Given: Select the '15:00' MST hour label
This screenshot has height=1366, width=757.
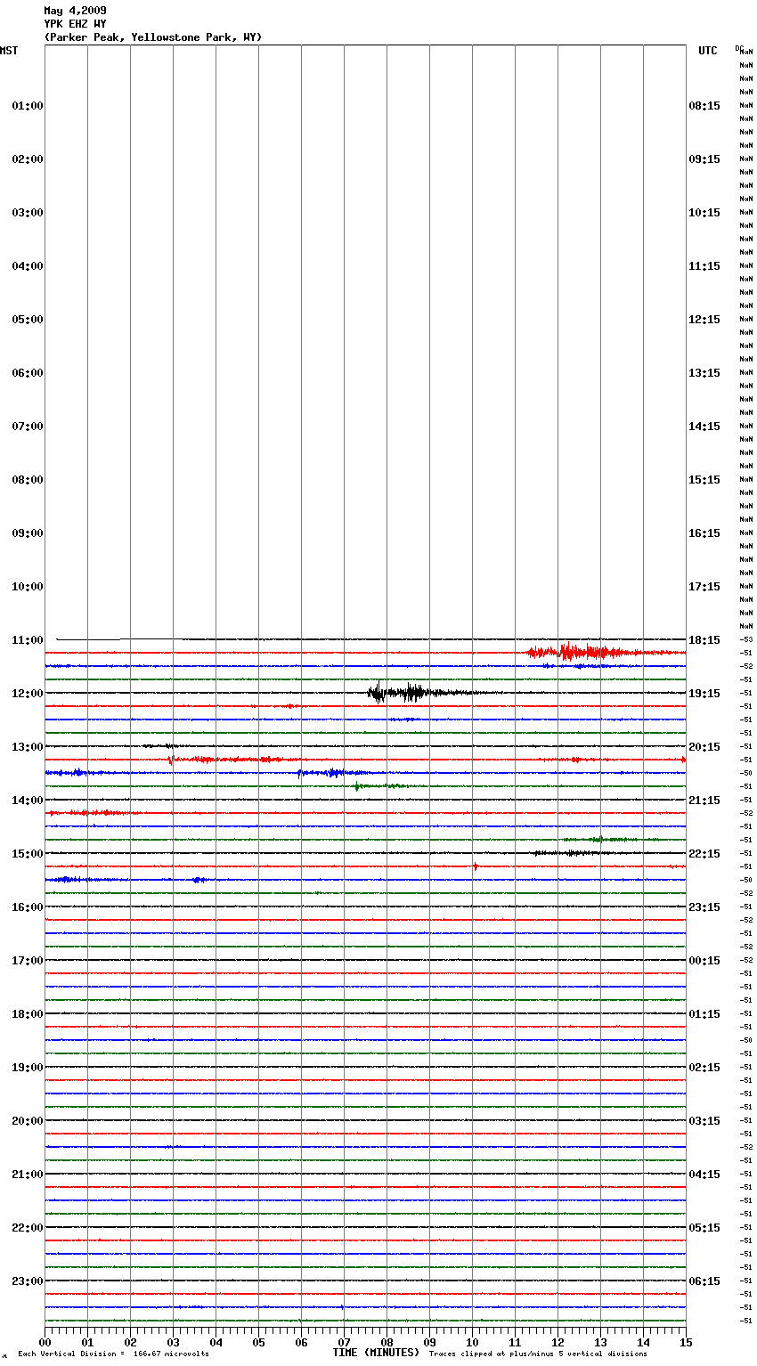Looking at the screenshot, I should pyautogui.click(x=28, y=854).
